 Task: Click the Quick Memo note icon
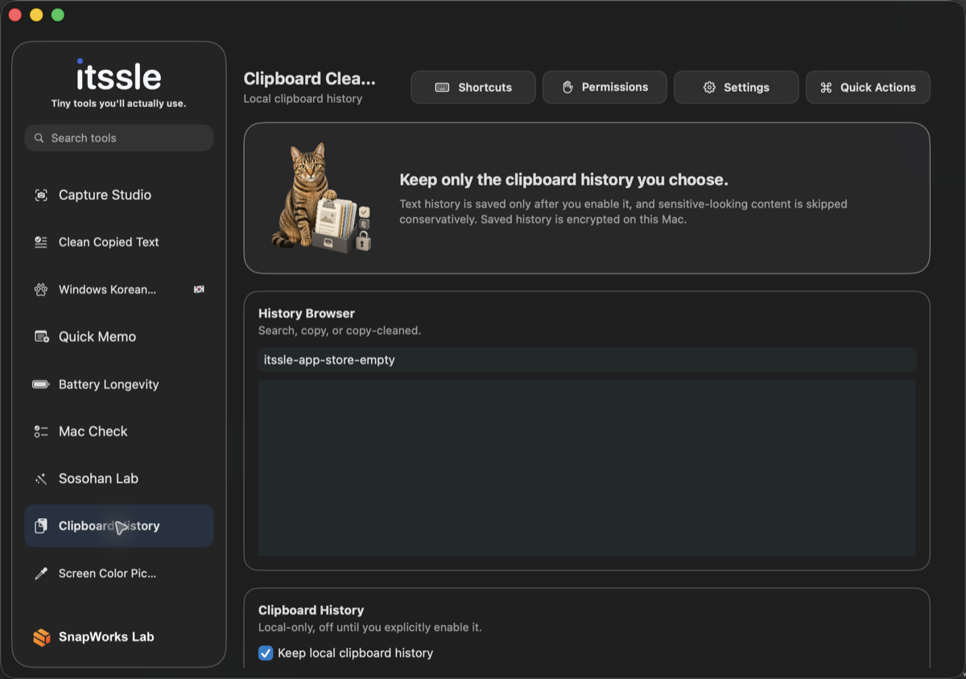point(41,337)
